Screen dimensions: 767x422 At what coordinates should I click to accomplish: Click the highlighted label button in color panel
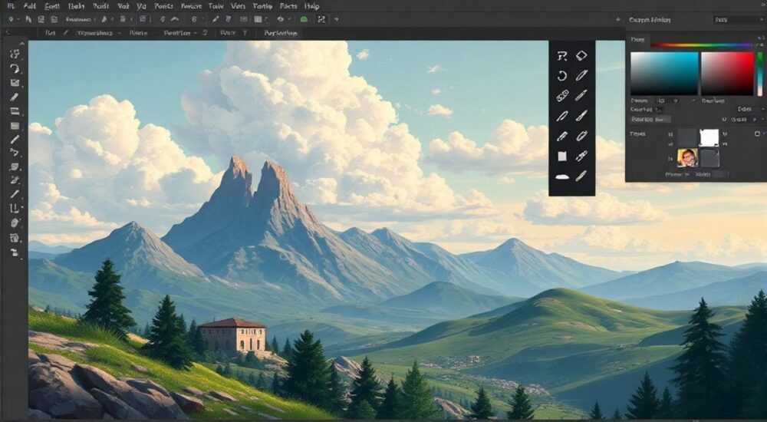click(650, 119)
